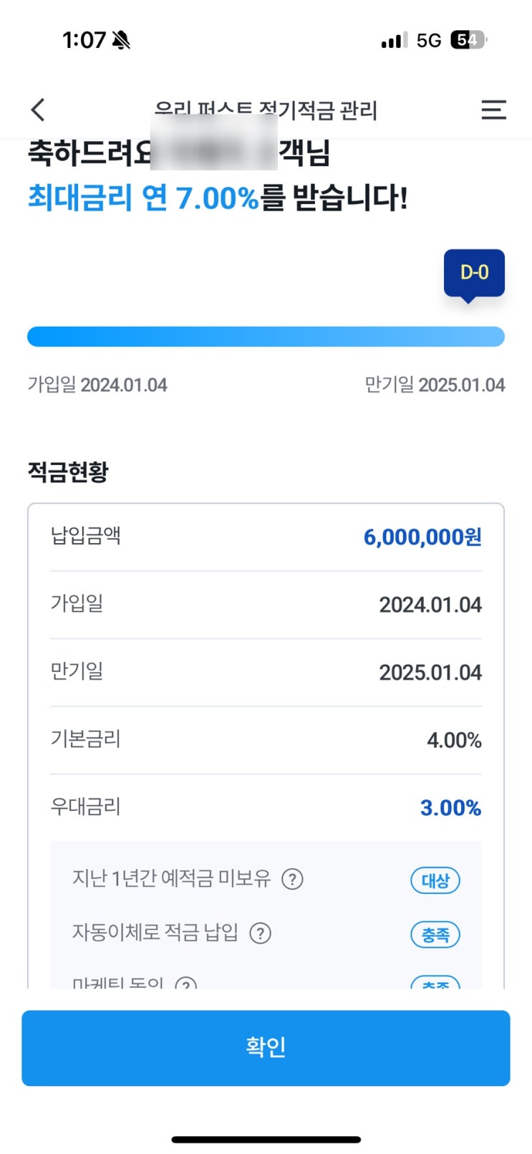Tap help icon beside 지난 1년간 예적금 미보유

coord(292,879)
